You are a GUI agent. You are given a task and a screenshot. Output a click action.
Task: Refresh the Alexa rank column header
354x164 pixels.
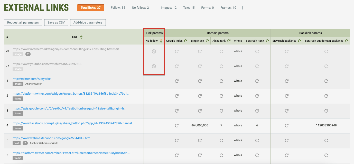pyautogui.click(x=229, y=41)
